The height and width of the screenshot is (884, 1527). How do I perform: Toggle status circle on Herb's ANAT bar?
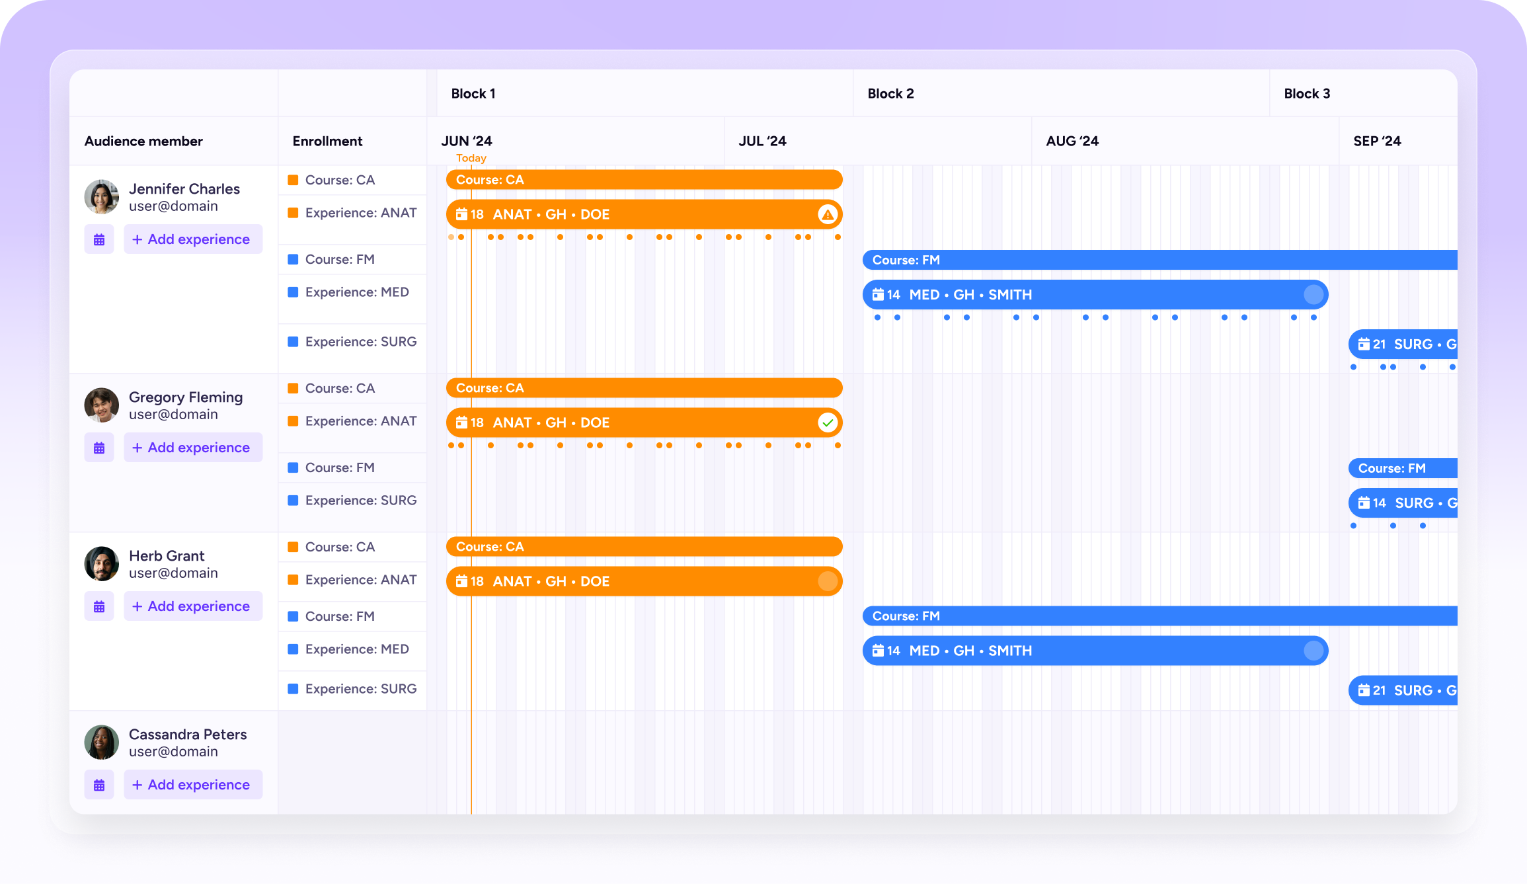tap(828, 581)
